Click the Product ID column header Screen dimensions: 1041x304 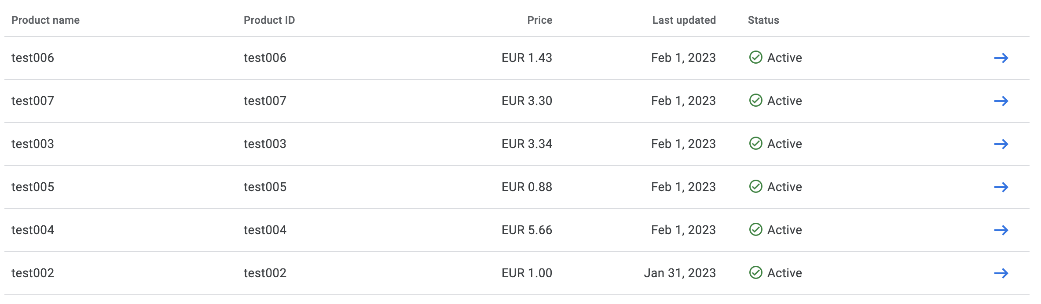269,20
